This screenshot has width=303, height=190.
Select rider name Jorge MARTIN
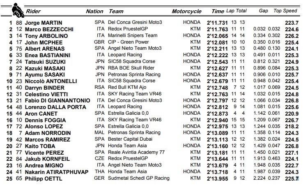pos(44,23)
